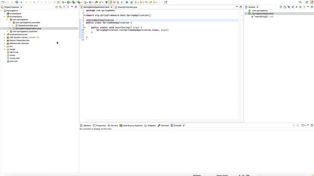
Task: Expand Referenced Libraries node
Action: pos(4,44)
